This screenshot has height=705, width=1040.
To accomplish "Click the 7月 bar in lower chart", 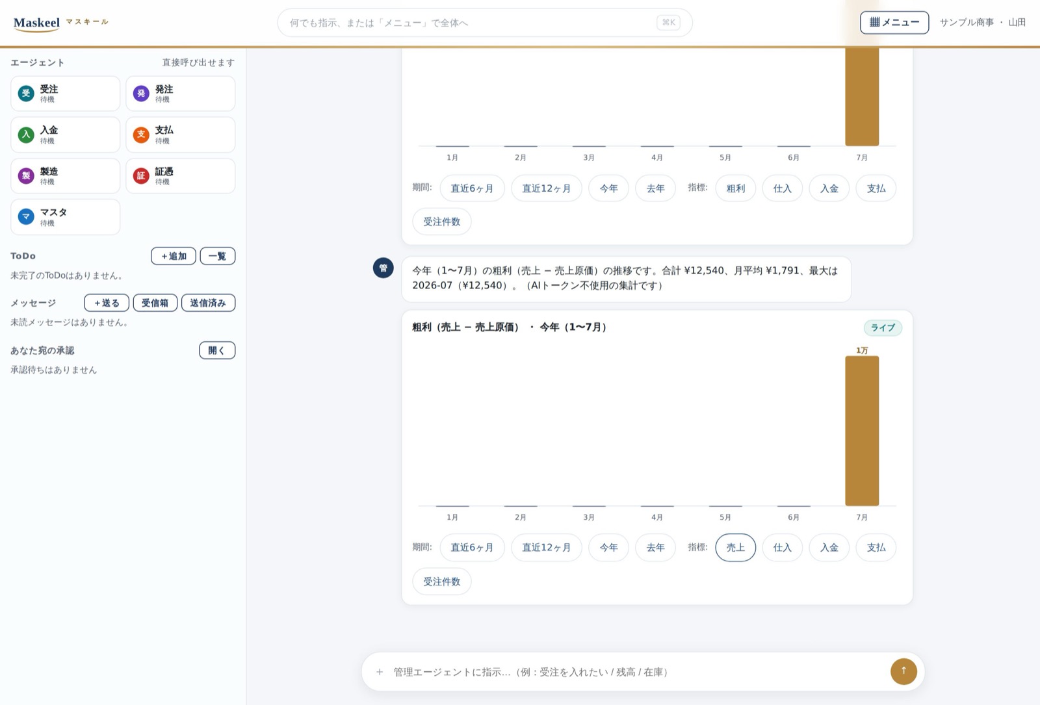I will 862,431.
